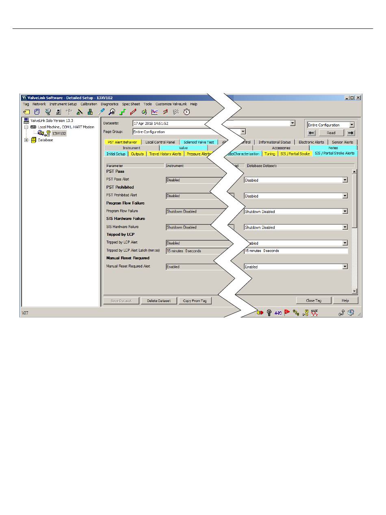
Task: Click the Tripped by LCP Alert Latch database field
Action: click(296, 251)
